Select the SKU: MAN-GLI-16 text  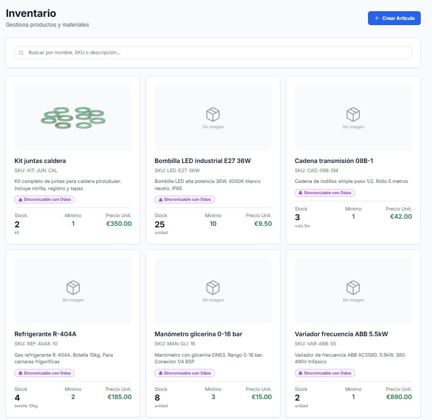coord(175,344)
